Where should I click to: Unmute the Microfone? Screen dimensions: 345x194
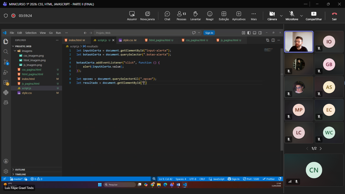(x=292, y=16)
